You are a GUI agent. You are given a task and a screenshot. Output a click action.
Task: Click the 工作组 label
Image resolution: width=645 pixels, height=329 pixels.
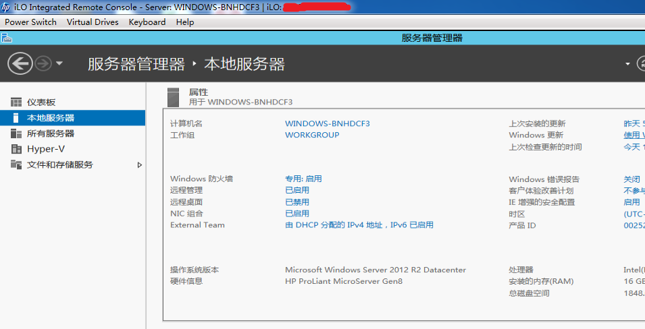[x=182, y=135]
